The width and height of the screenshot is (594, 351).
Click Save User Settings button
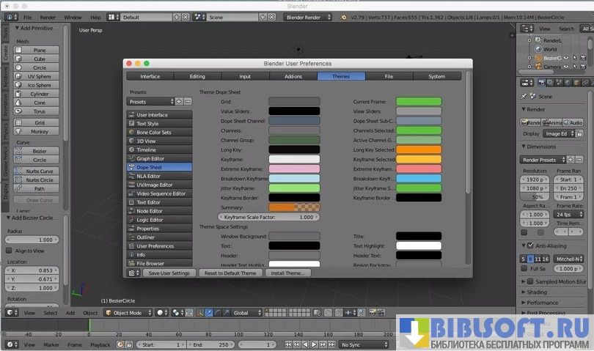[x=169, y=273]
